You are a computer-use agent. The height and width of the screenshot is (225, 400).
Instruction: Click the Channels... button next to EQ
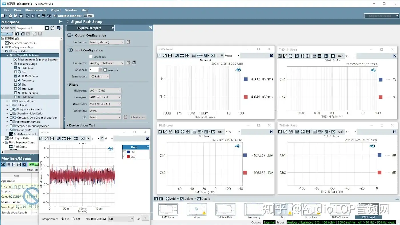(x=138, y=117)
